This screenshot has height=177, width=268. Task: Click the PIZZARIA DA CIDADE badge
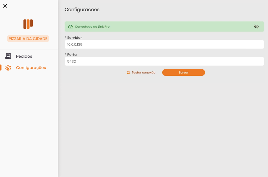click(x=28, y=39)
